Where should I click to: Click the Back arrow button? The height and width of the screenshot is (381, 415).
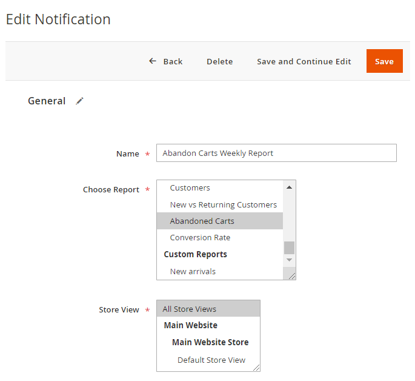[165, 61]
